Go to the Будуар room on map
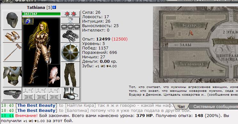The height and width of the screenshot is (124, 238). (x=189, y=26)
